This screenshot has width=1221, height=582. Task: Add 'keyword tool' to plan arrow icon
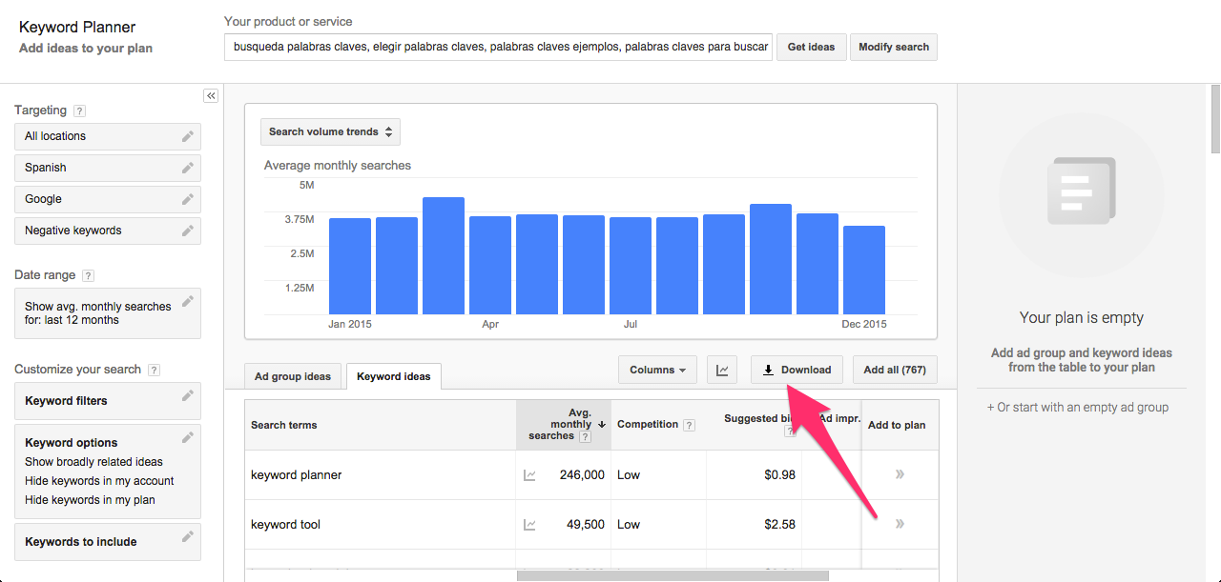(900, 524)
